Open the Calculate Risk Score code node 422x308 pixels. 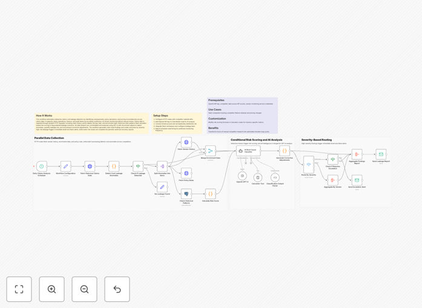[x=211, y=194]
